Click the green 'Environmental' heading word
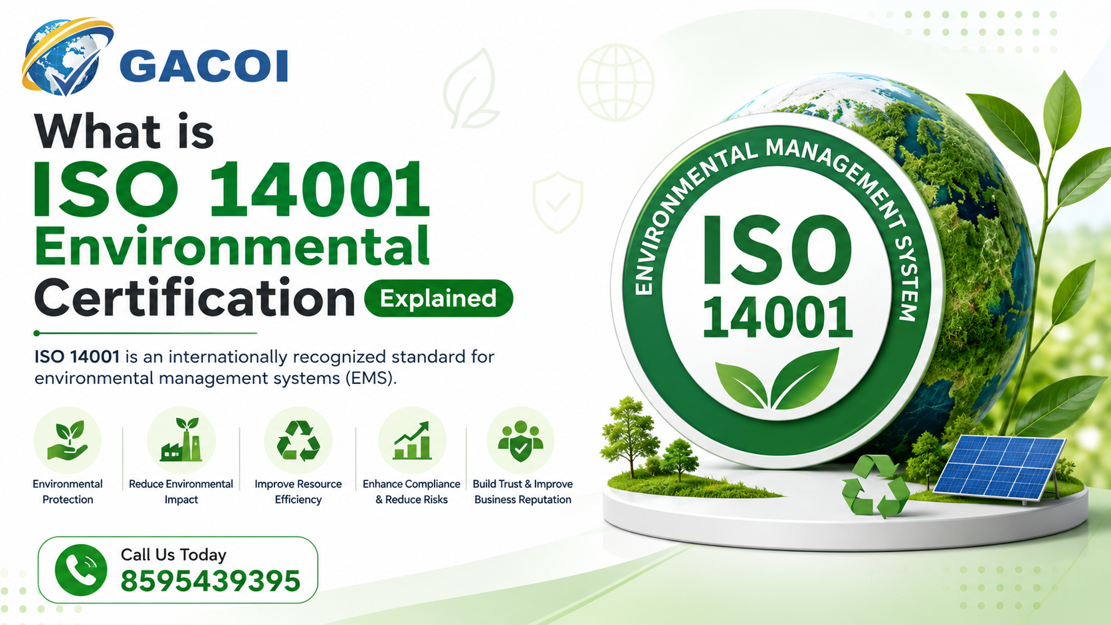This screenshot has width=1111, height=625. click(232, 246)
